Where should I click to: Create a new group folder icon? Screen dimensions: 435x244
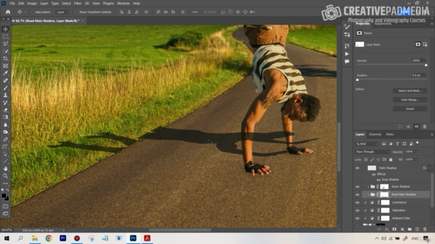[409, 229]
